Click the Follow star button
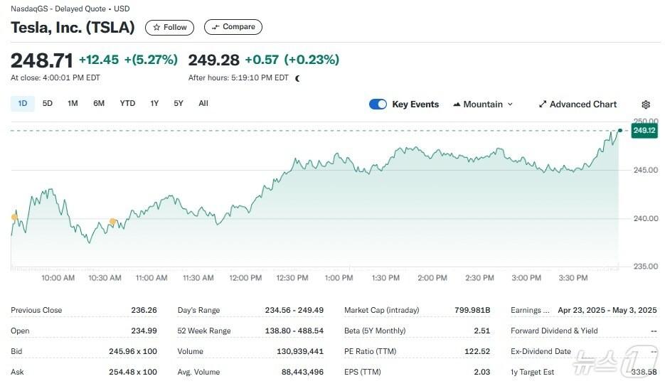The width and height of the screenshot is (665, 386). point(169,27)
